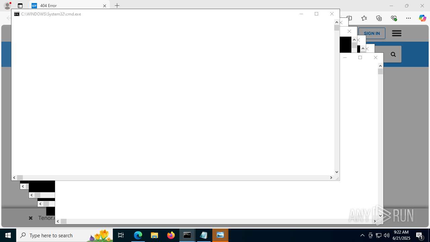Click scroll right arrow of largest background cmd window

(375, 221)
